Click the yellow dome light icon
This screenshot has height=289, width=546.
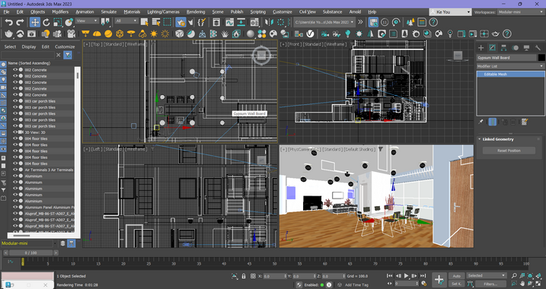point(97,33)
